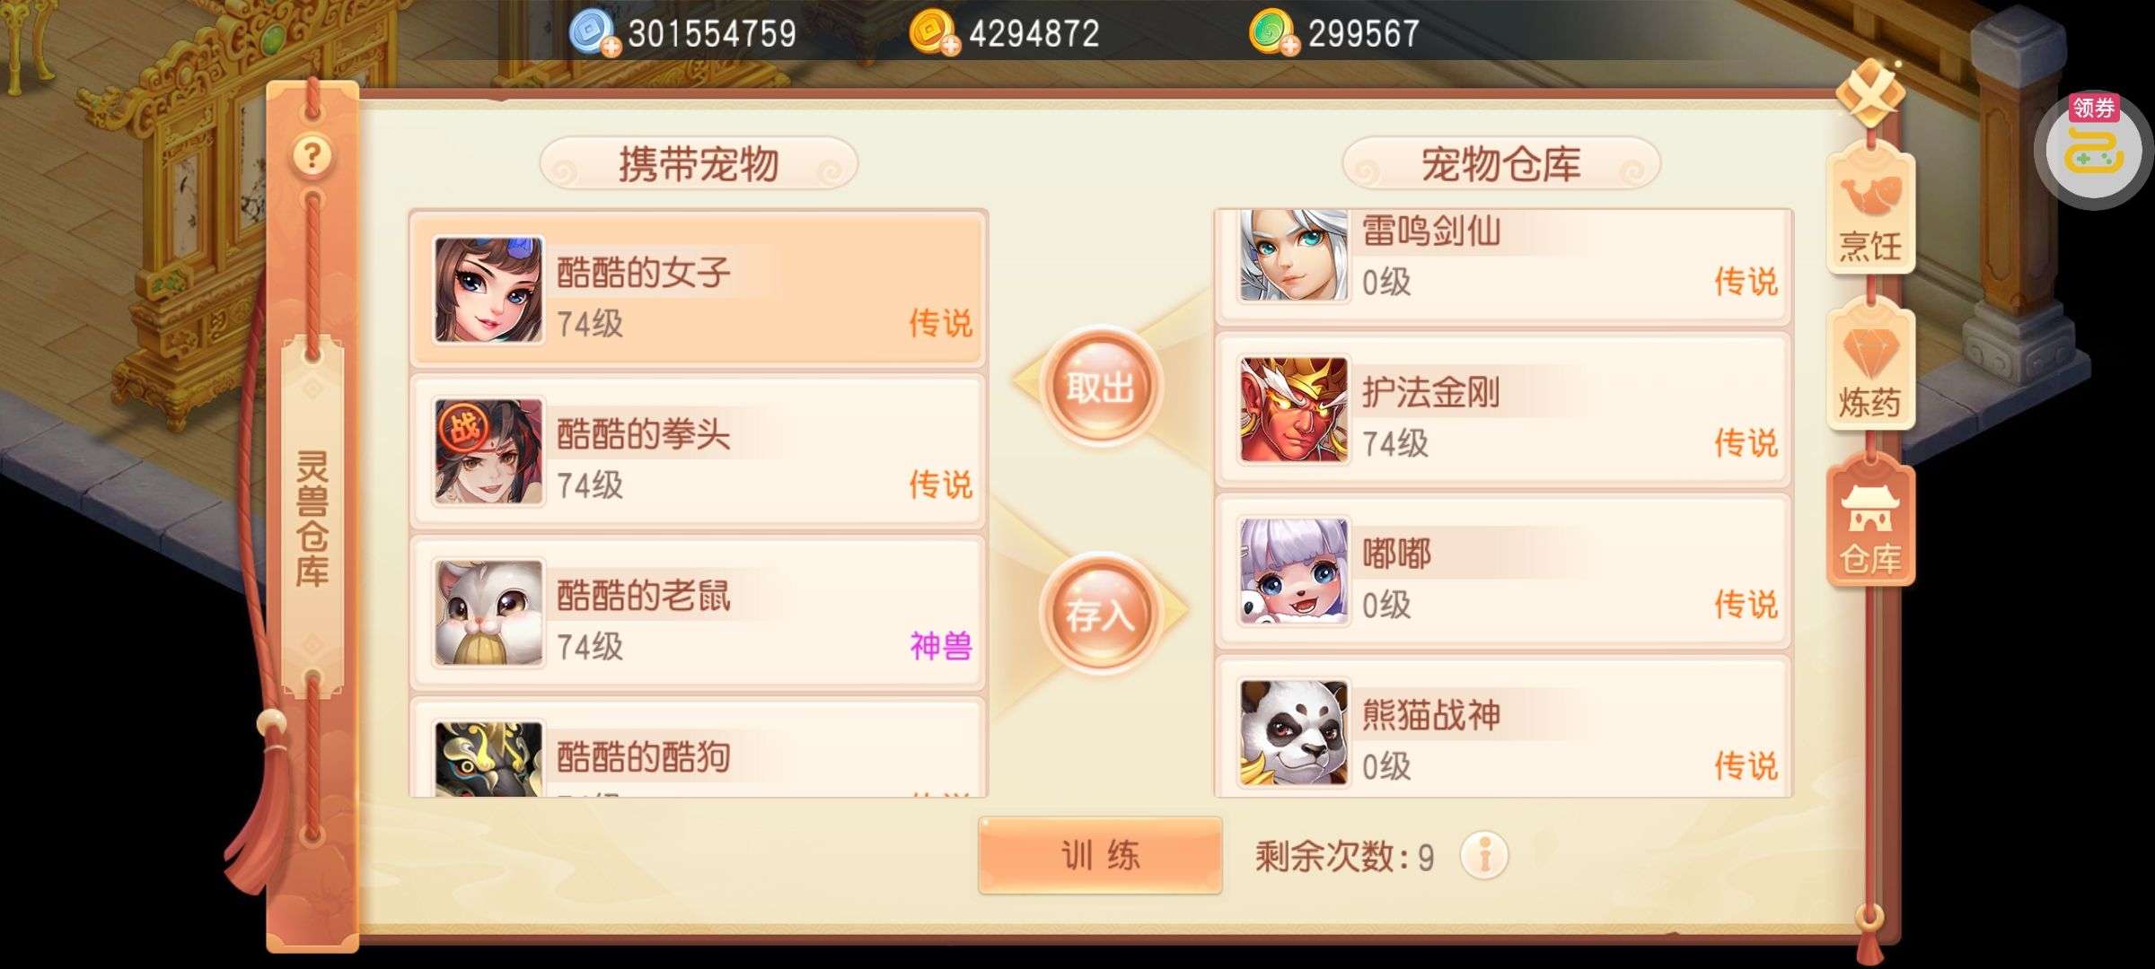Open the 烹饪 cooking tab

[1870, 210]
